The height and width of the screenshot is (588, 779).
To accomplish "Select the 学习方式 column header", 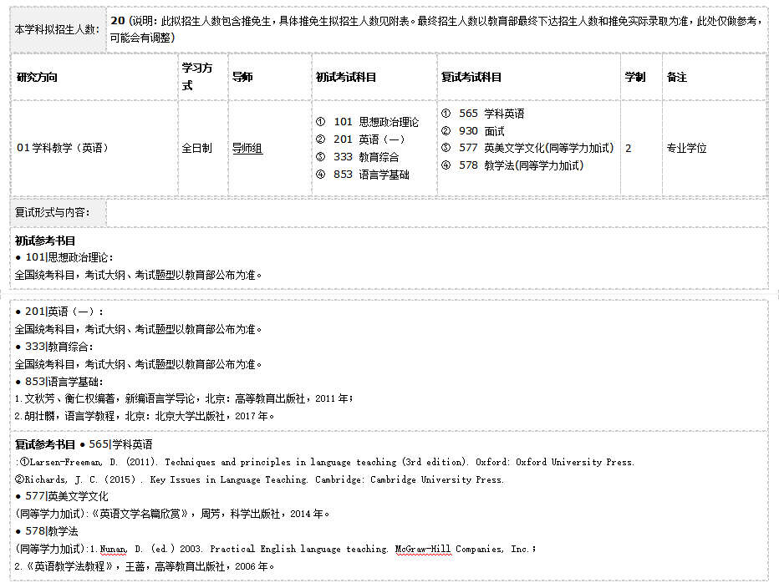I will tap(197, 77).
